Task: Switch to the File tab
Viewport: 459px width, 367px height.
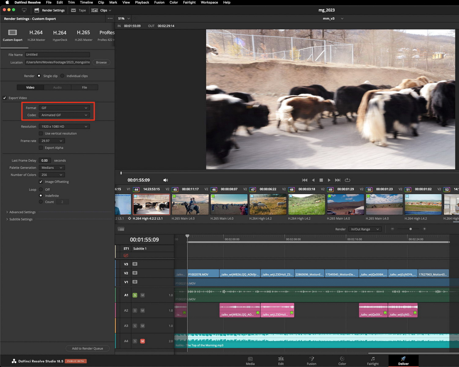Action: pos(84,88)
